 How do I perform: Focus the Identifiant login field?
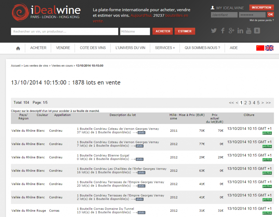click(x=224, y=15)
